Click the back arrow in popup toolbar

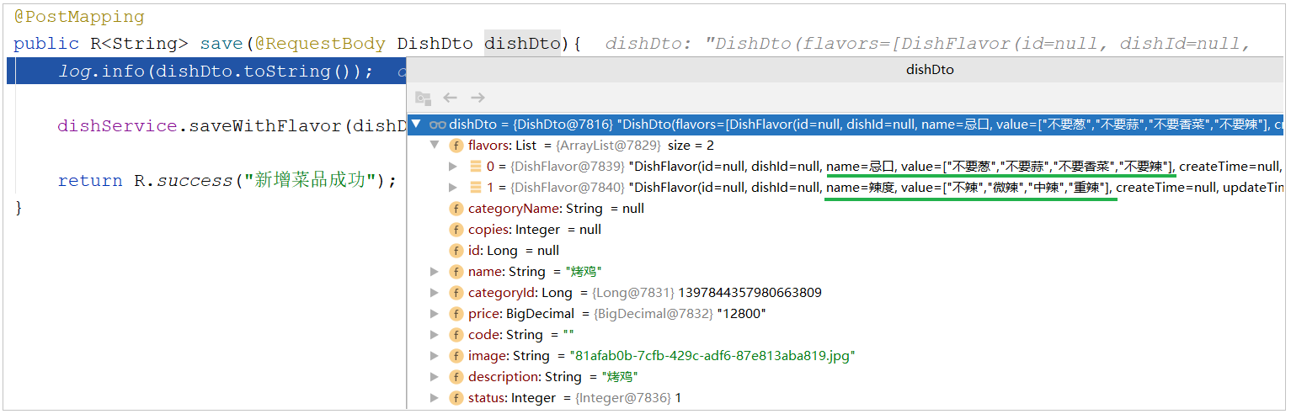pos(451,98)
